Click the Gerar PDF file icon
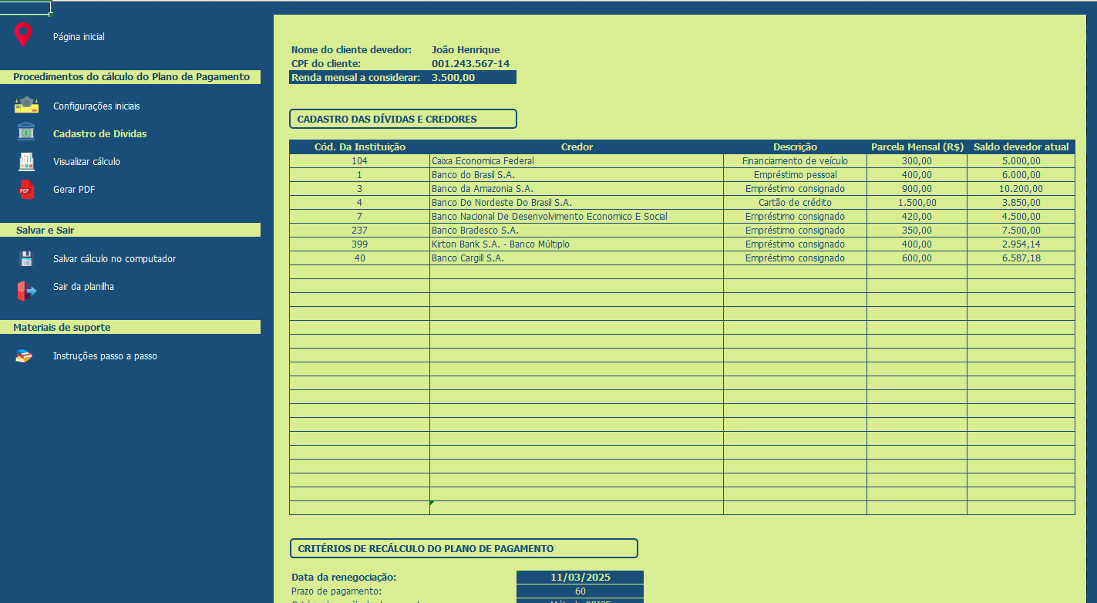Screen dimensions: 1097x603 [x=26, y=189]
